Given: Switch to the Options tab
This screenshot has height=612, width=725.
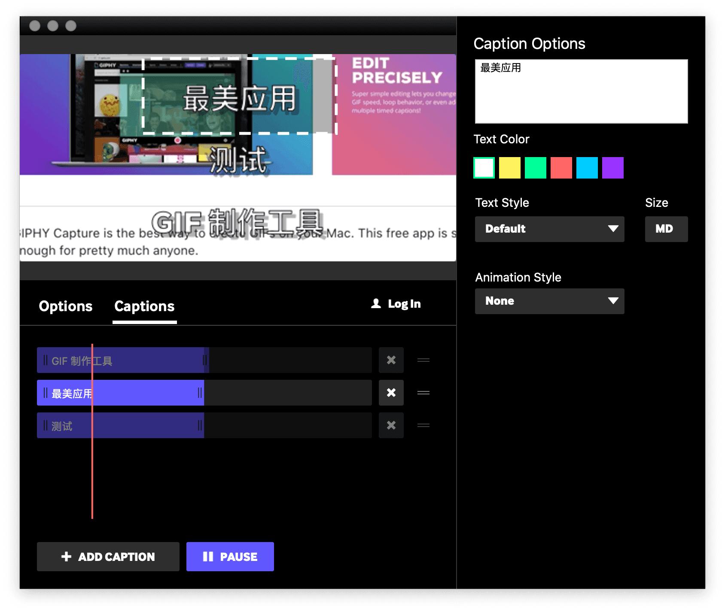Looking at the screenshot, I should coord(66,306).
